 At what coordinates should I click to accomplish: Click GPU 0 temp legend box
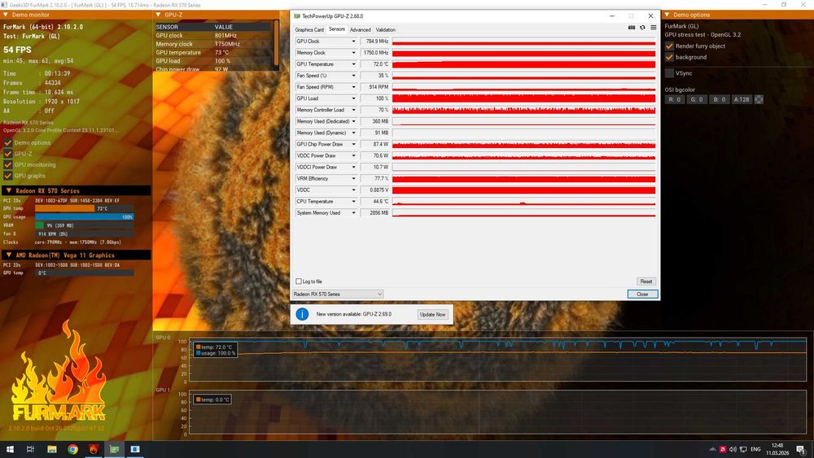click(x=216, y=350)
